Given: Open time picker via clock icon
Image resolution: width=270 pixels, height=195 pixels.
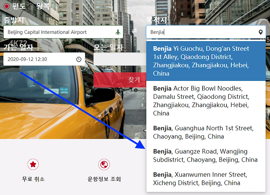Looking at the screenshot, I should 79,59.
